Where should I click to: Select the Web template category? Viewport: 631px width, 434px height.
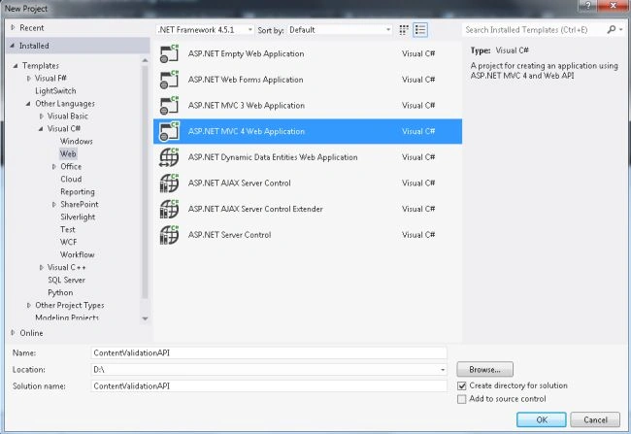(68, 153)
